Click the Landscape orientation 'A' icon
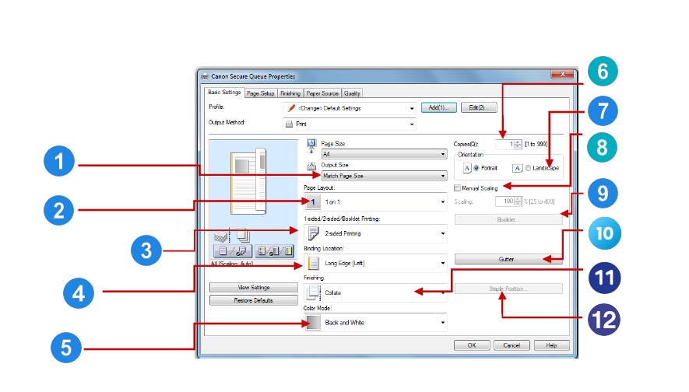Screen dimensions: 689x392 [x=516, y=167]
